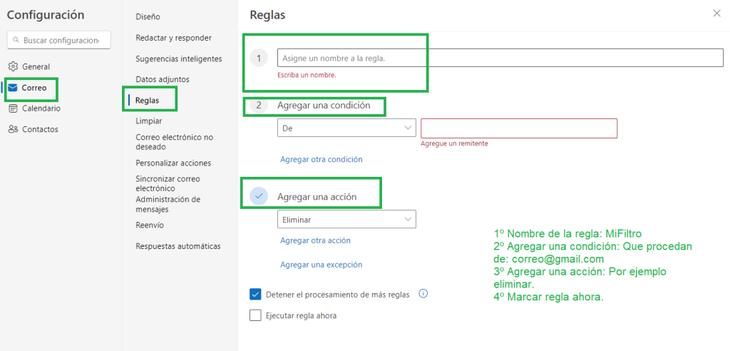
Task: Click the rule name input field
Action: tap(500, 58)
